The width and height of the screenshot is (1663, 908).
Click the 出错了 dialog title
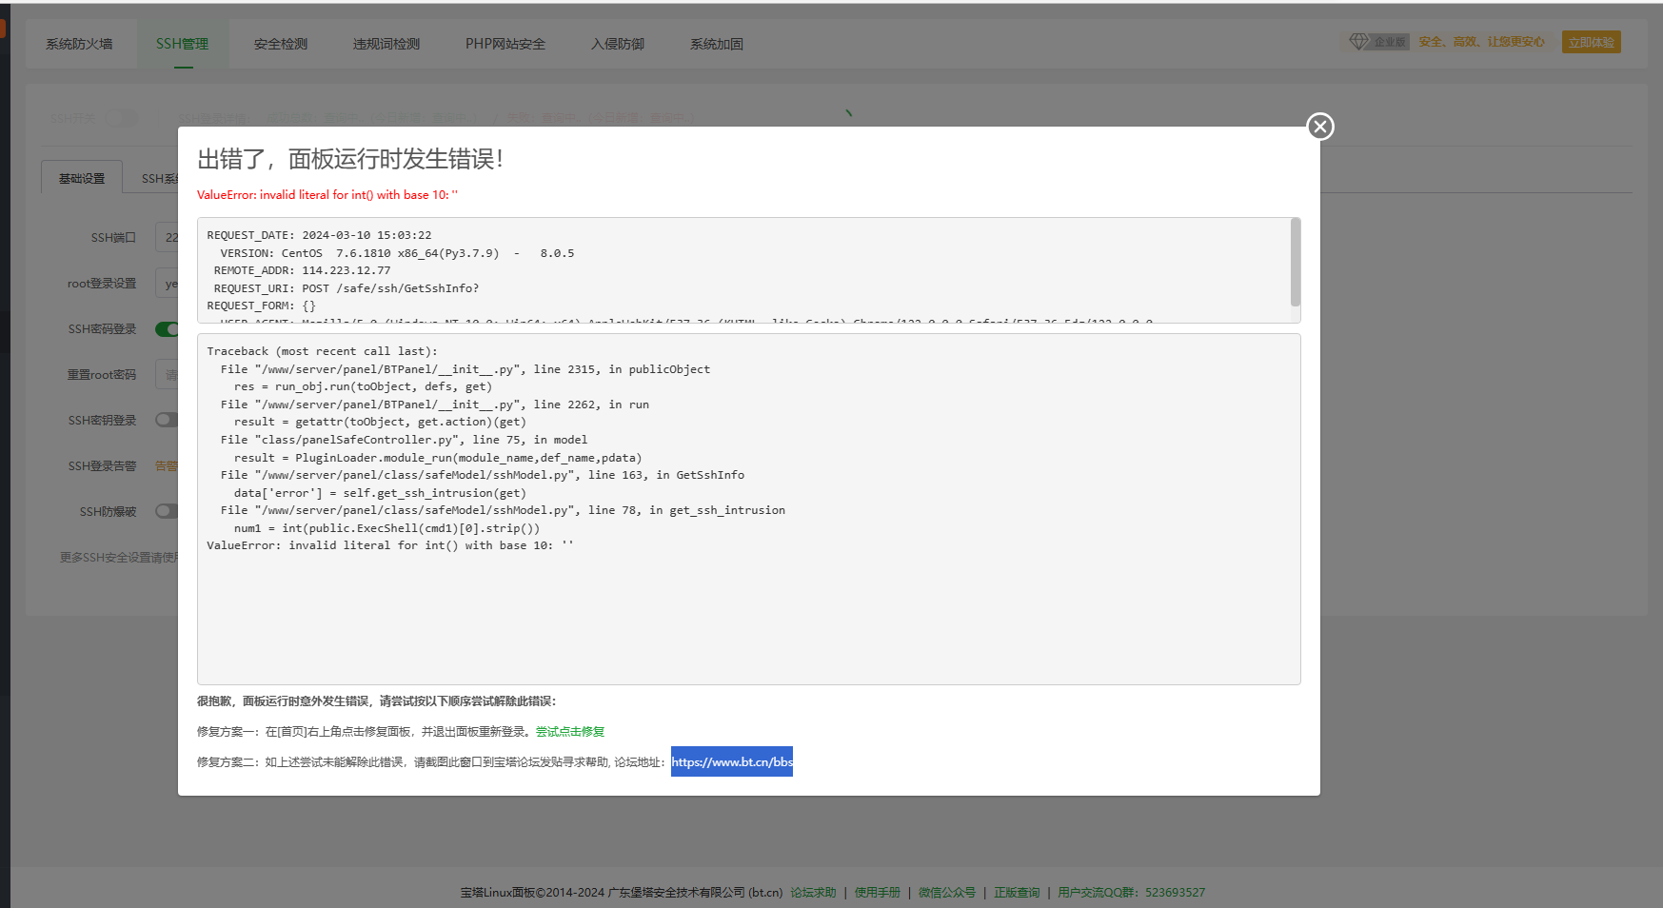tap(350, 159)
